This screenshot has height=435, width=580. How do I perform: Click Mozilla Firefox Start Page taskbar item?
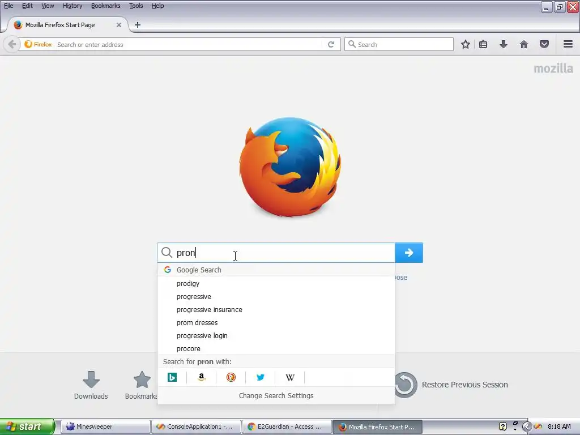click(x=377, y=427)
